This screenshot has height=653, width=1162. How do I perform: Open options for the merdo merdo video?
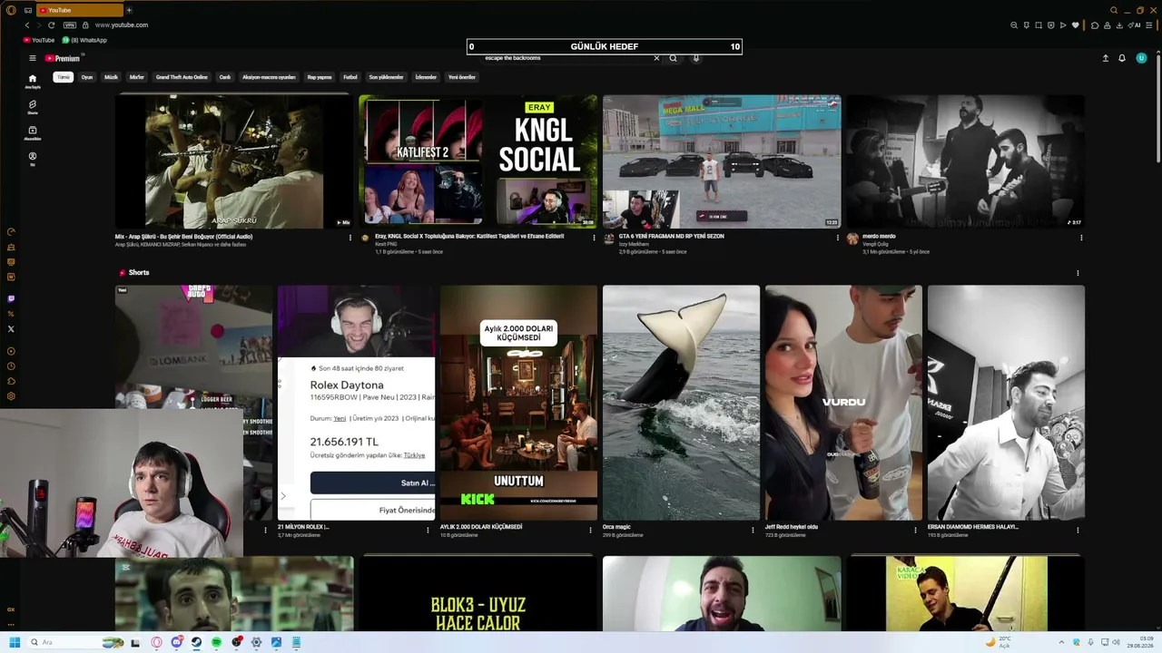(x=1081, y=238)
